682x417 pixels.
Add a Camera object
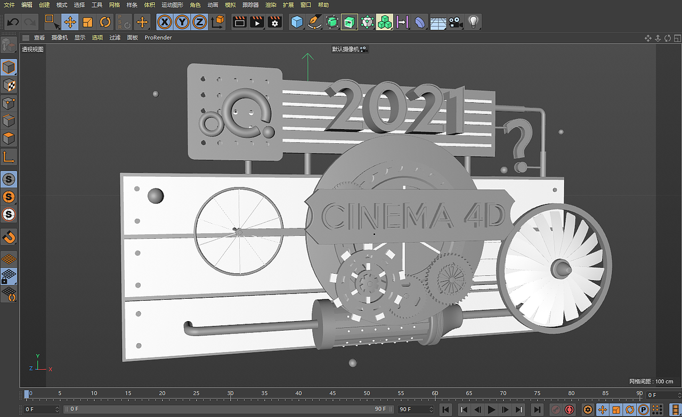[x=455, y=22]
